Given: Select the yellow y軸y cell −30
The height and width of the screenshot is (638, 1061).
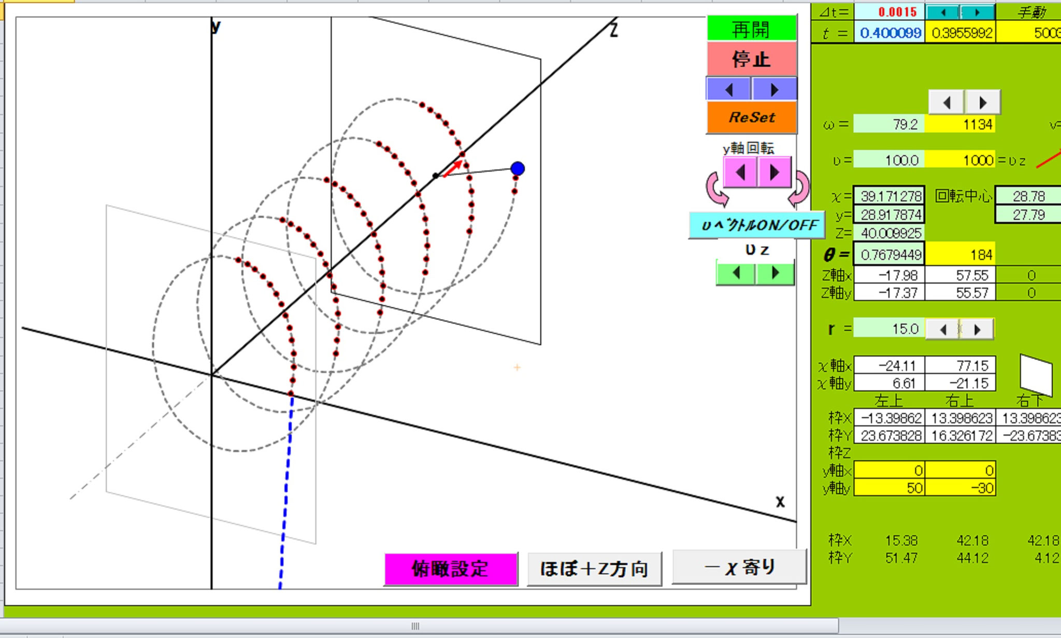Looking at the screenshot, I should coord(960,488).
